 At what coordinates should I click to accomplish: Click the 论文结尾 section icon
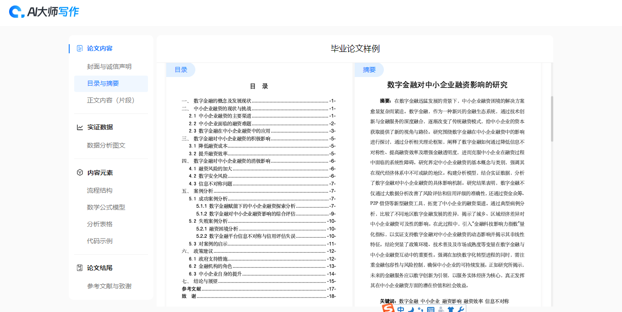pos(80,268)
